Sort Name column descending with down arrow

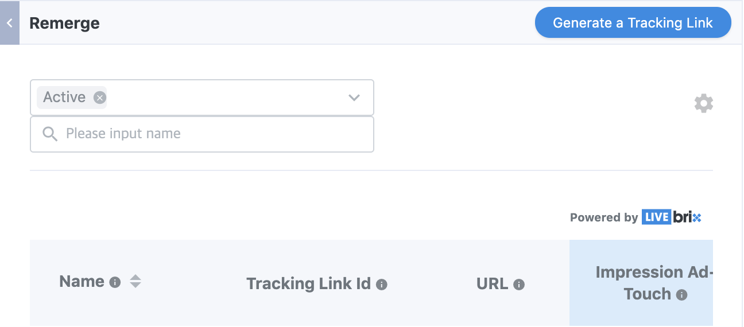click(x=135, y=285)
